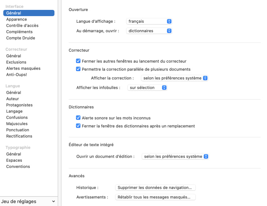Viewport: 267px width, 206px height.
Task: Select 'Exclusions' under Correcteur
Action: [x=16, y=62]
